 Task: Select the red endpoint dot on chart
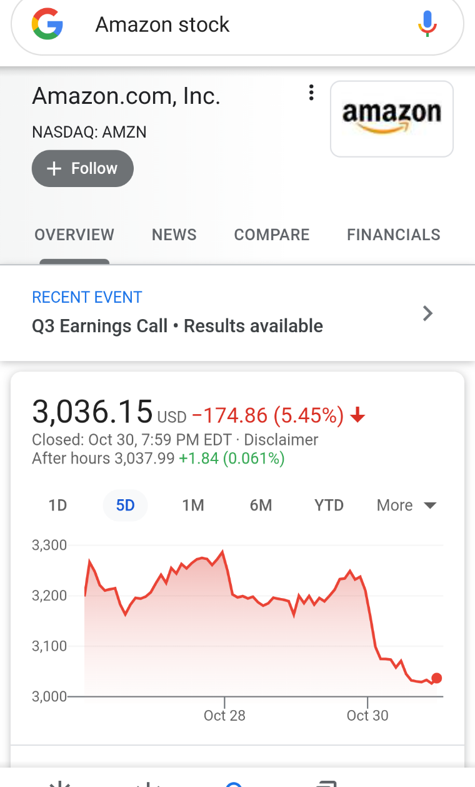pos(436,678)
